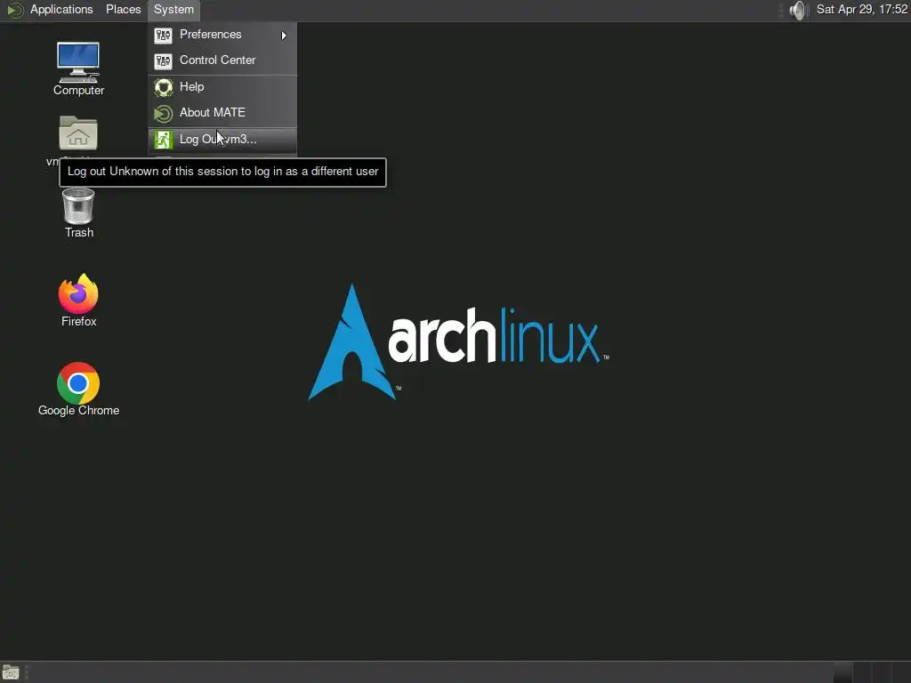This screenshot has height=683, width=911.
Task: Open the Applications menu
Action: (61, 10)
